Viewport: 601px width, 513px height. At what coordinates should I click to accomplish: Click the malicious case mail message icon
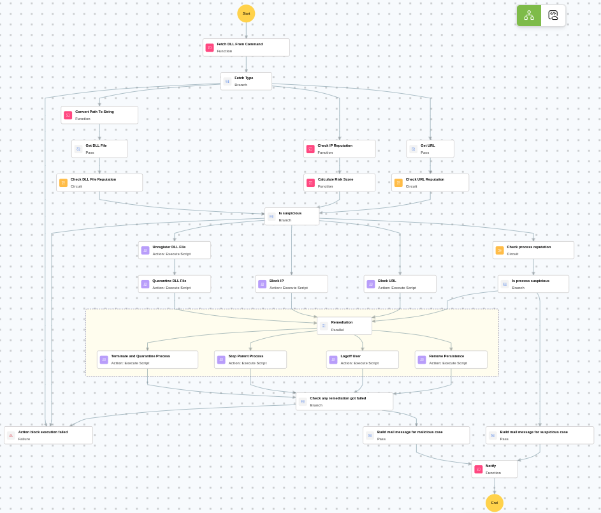coord(370,436)
